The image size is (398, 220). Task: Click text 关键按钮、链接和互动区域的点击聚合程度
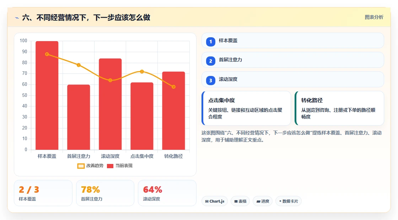click(245, 113)
